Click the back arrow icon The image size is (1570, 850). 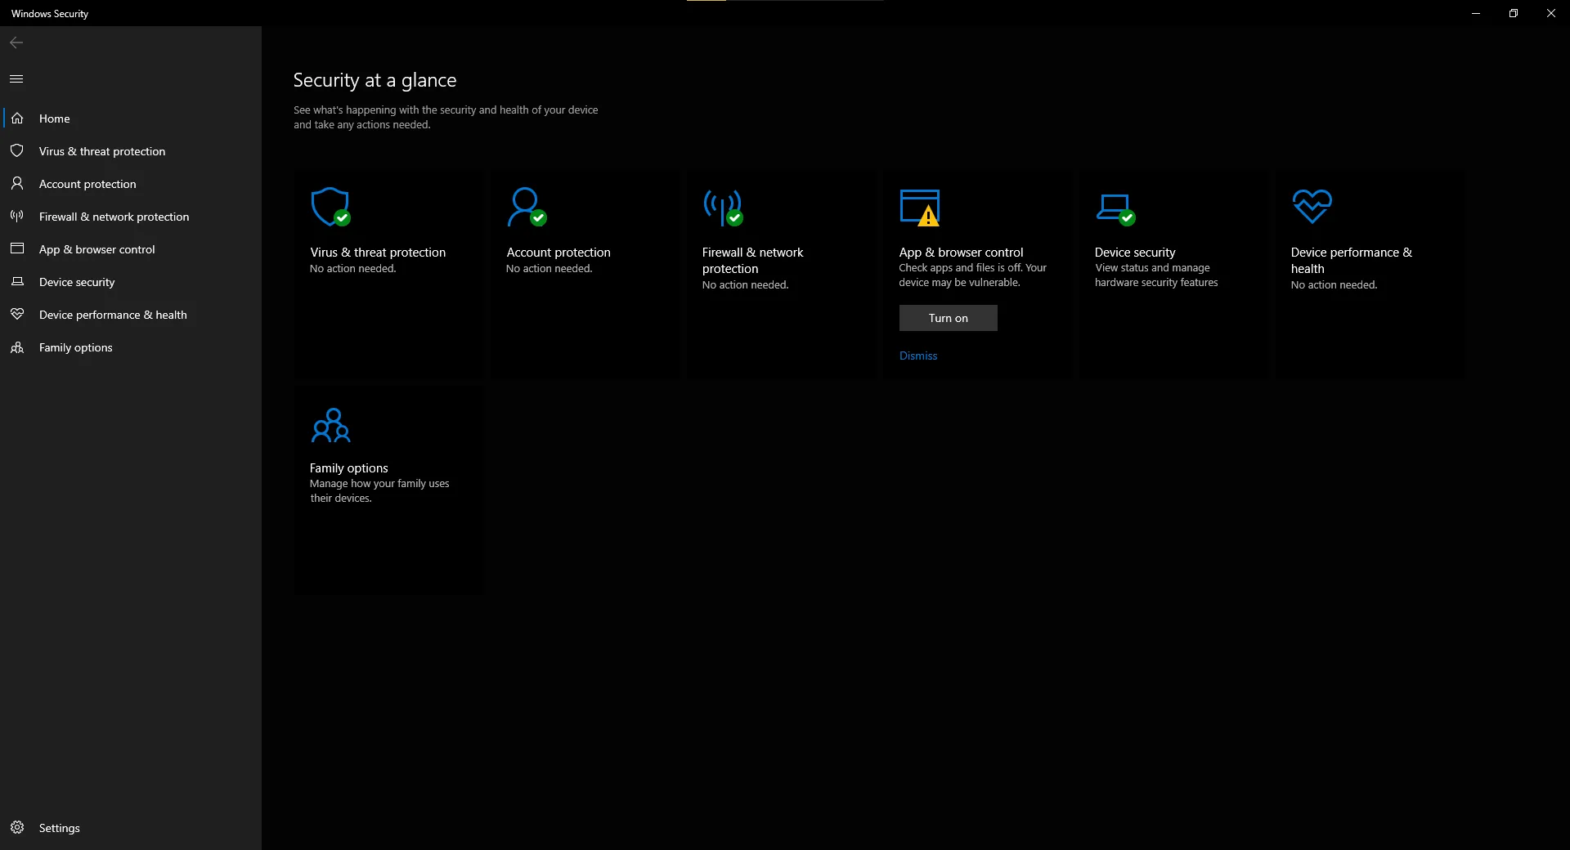tap(16, 42)
